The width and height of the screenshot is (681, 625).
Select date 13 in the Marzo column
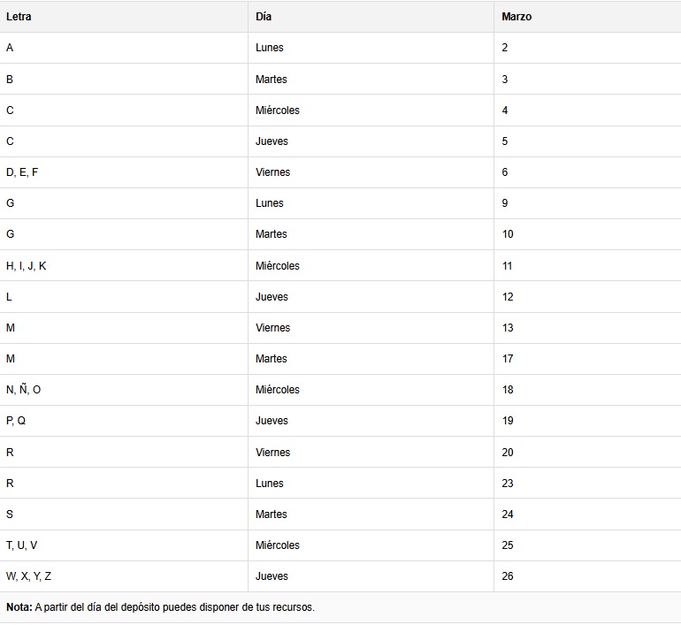pyautogui.click(x=508, y=328)
